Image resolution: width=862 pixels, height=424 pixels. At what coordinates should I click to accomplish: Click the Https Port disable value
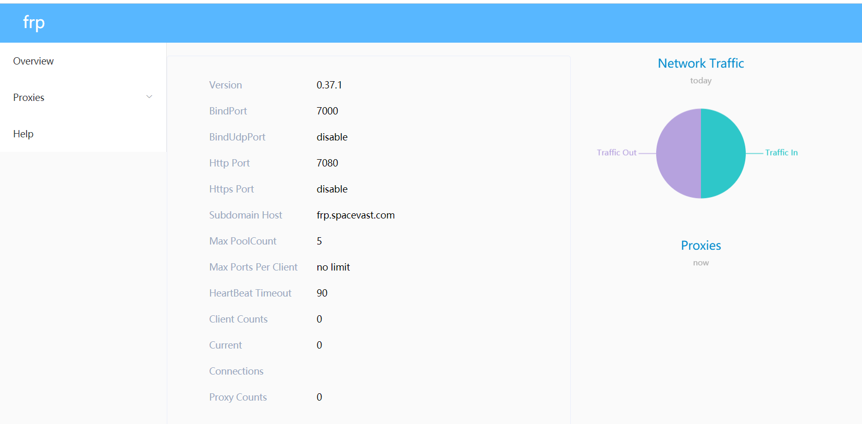tap(332, 189)
